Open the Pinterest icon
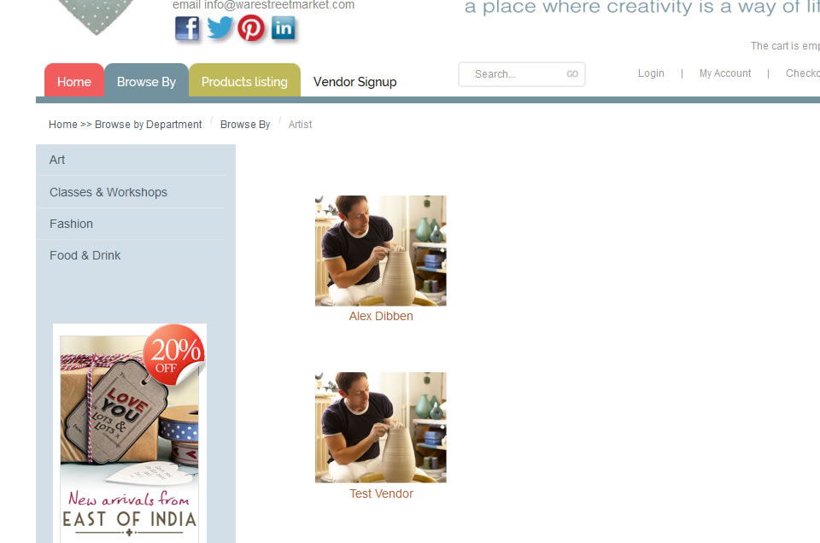 click(x=251, y=28)
